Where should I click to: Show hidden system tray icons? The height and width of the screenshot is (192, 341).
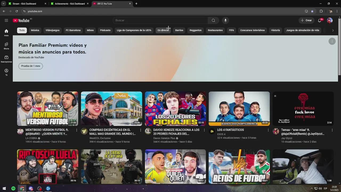point(312,189)
